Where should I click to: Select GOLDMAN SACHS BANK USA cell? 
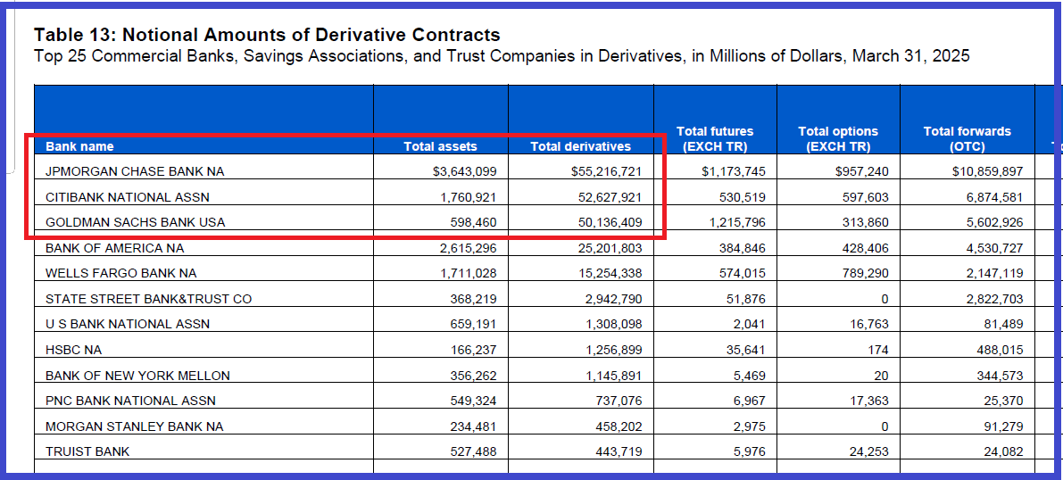[135, 222]
